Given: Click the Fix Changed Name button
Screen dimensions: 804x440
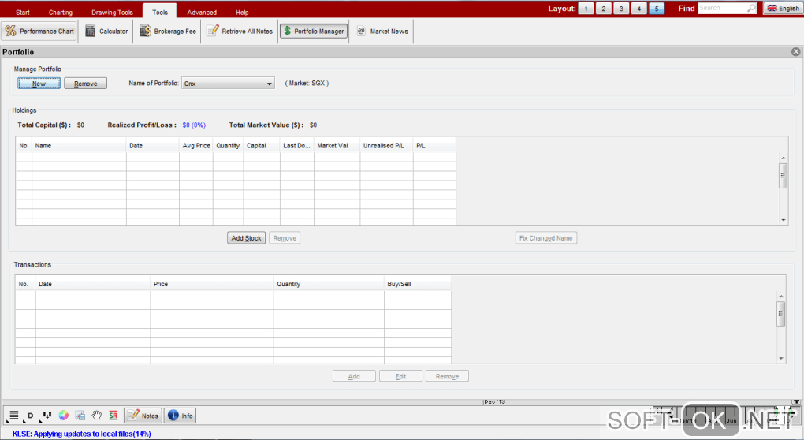Looking at the screenshot, I should click(546, 238).
